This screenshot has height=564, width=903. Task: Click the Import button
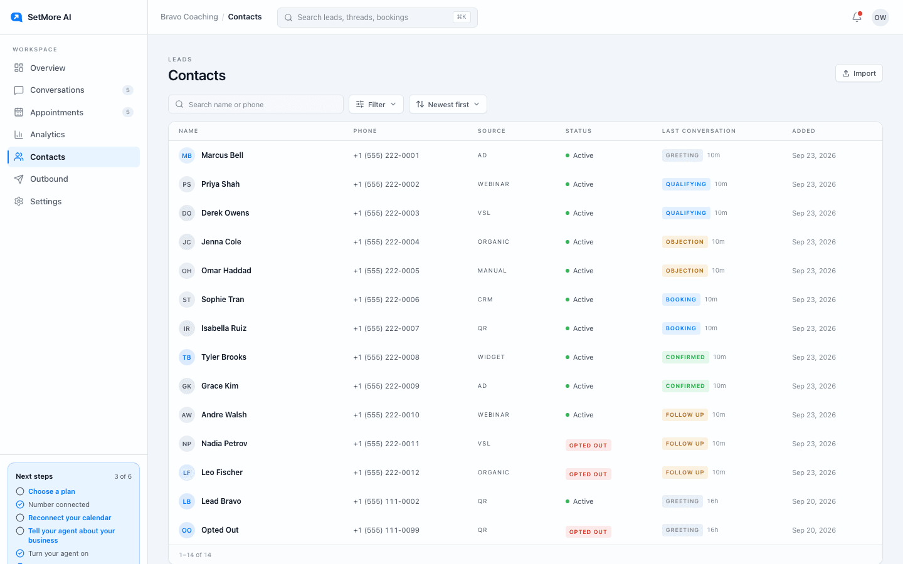859,73
